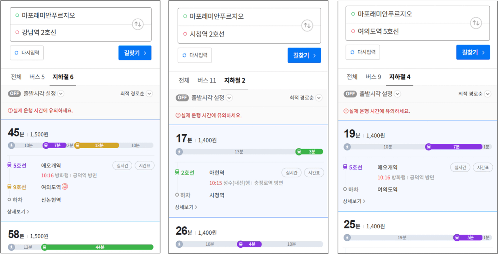Click walking icon in 17분 route bar

(180, 152)
